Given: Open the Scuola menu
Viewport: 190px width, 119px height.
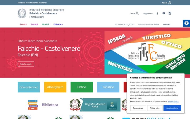Looking at the screenshot, I should 23,24.
